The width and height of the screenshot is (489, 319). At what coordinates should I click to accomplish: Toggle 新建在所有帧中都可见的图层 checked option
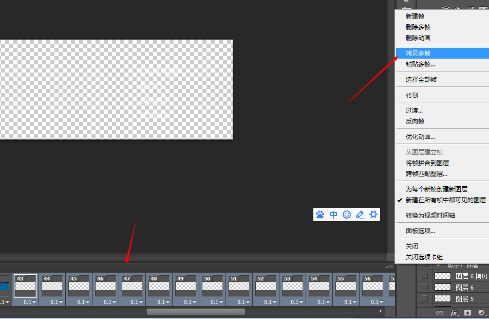[443, 200]
